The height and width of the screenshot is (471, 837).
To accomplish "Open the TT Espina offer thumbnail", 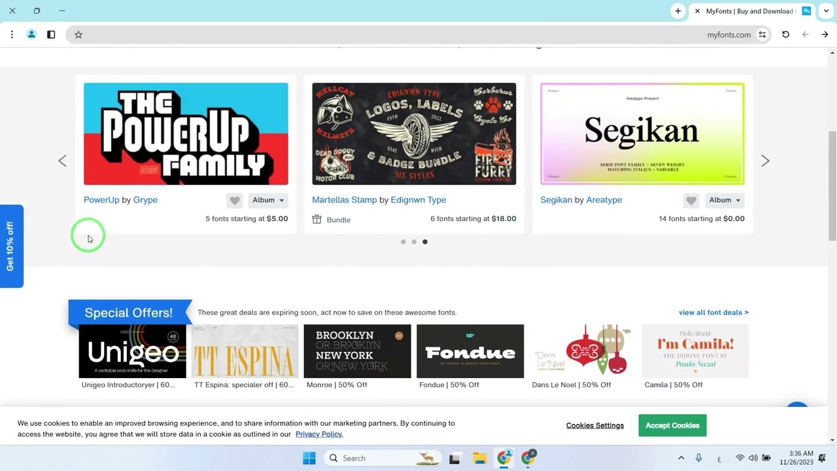I will click(x=245, y=351).
